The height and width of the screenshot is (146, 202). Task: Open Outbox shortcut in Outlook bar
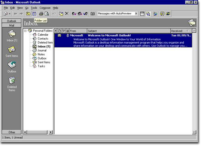coord(12,67)
